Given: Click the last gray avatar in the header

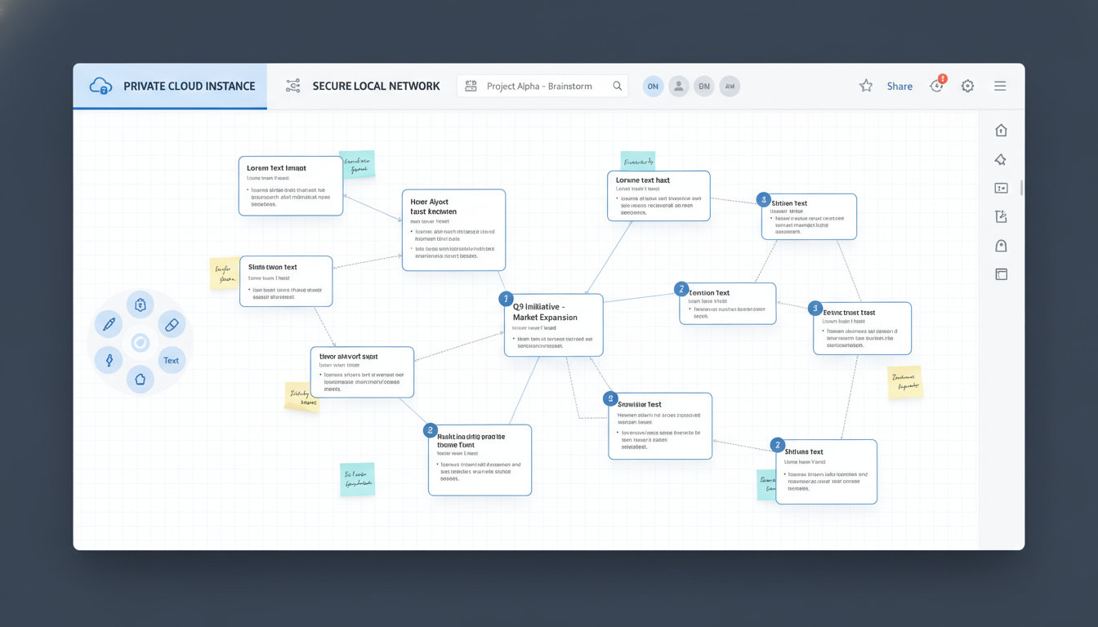Looking at the screenshot, I should tap(730, 86).
